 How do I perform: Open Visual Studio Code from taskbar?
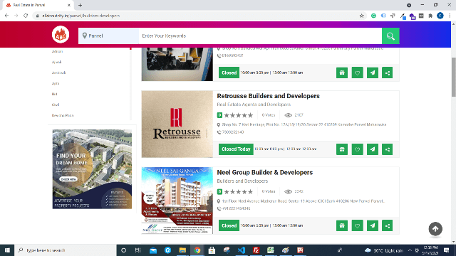coord(242,250)
